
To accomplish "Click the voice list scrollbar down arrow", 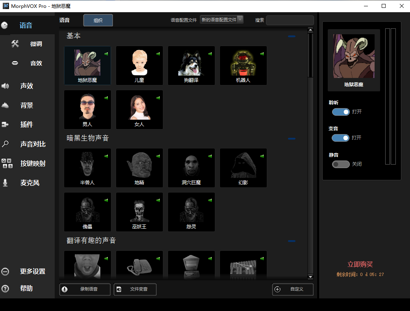I will click(310, 277).
